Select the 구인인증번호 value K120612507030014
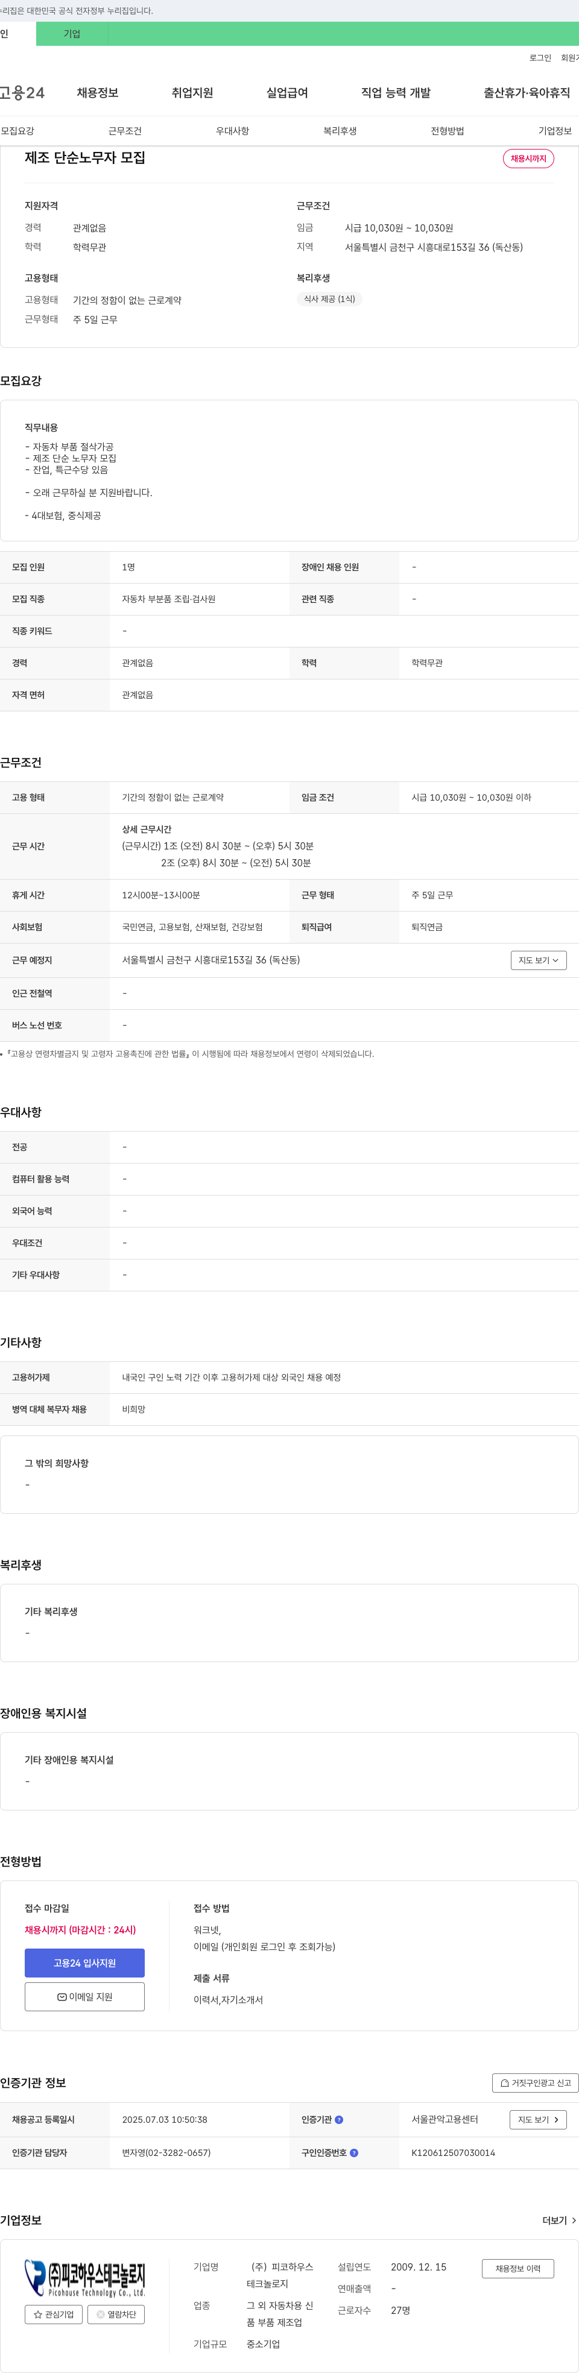This screenshot has height=2373, width=579. (454, 2153)
